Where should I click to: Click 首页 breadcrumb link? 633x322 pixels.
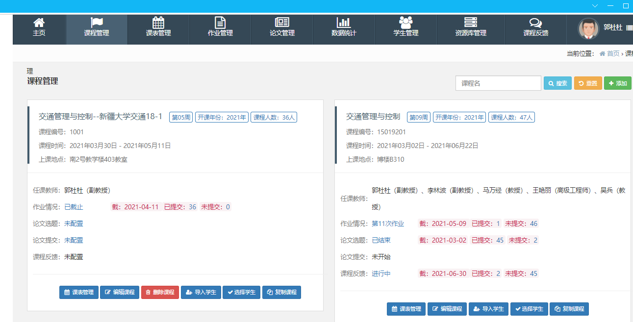click(x=613, y=53)
